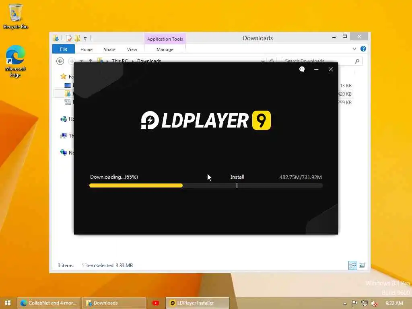Select Recent places icon in navigation pane
The width and height of the screenshot is (412, 309).
tap(68, 102)
